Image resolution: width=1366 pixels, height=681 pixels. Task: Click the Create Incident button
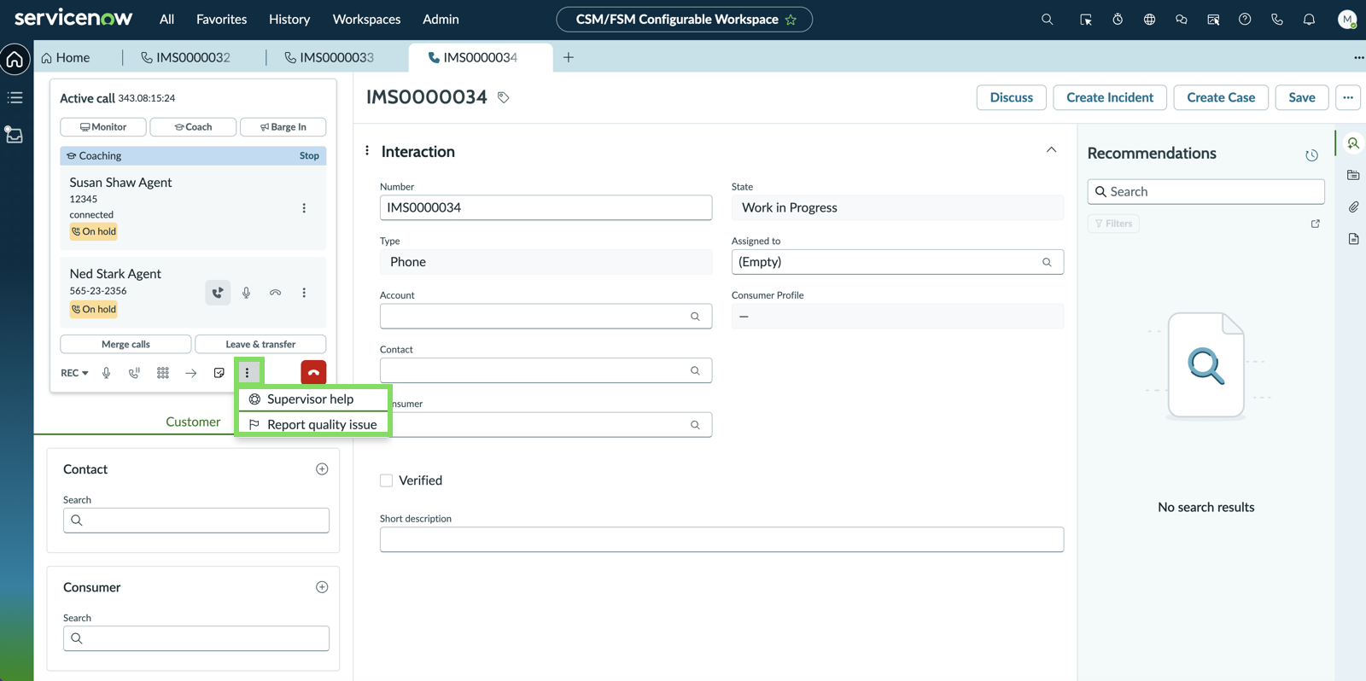1110,97
